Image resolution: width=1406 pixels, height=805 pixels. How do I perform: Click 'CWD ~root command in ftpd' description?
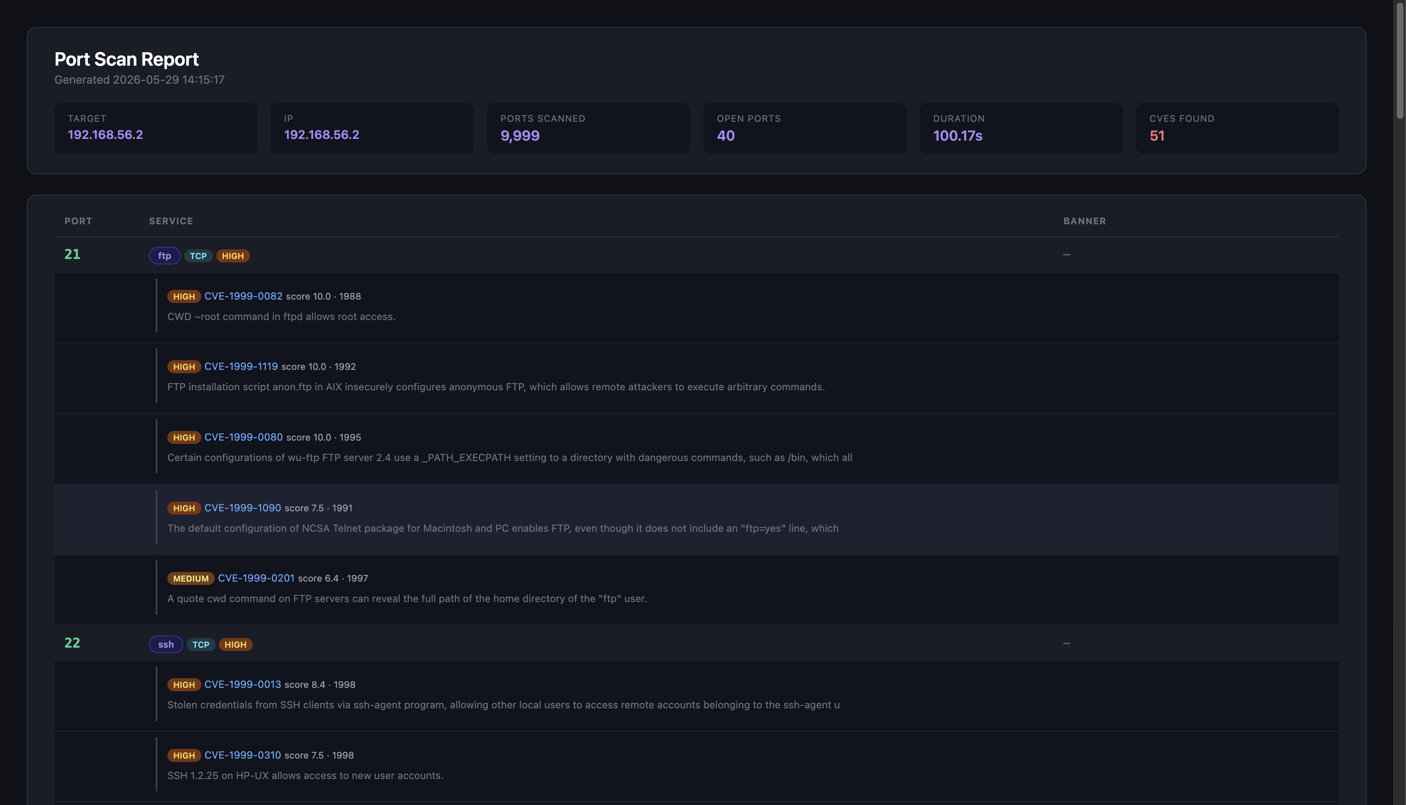pyautogui.click(x=282, y=316)
